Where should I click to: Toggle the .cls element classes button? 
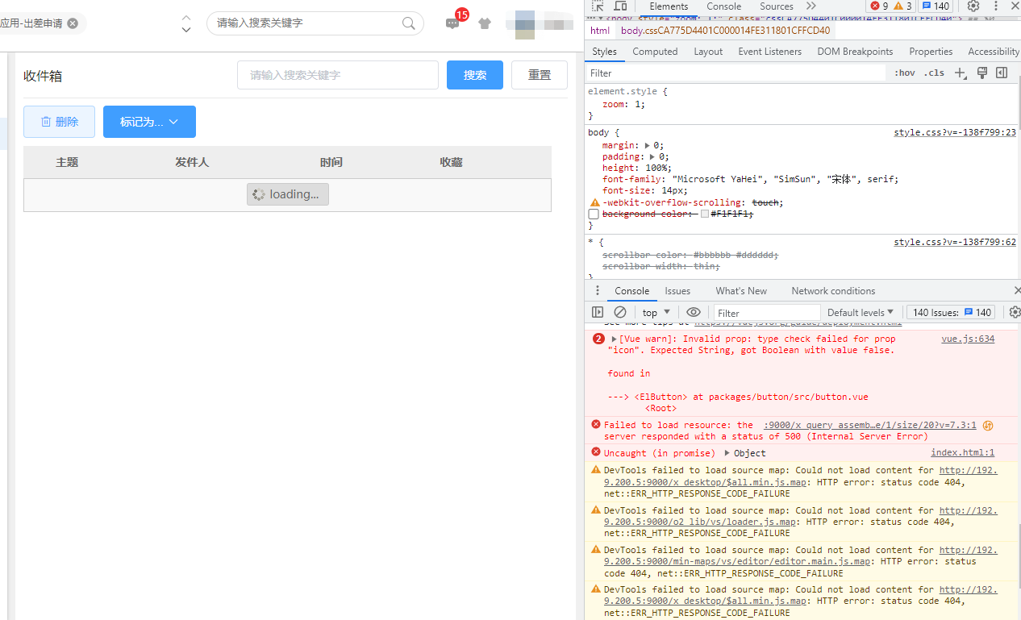click(x=933, y=73)
